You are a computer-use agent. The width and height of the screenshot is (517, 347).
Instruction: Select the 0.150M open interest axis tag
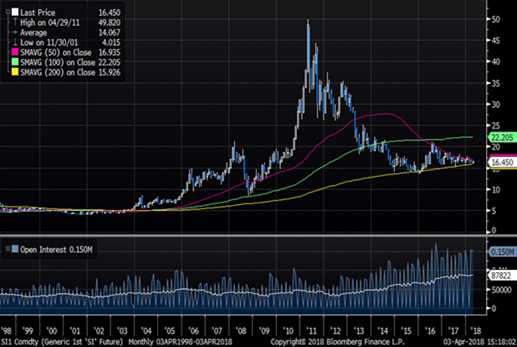pos(498,252)
